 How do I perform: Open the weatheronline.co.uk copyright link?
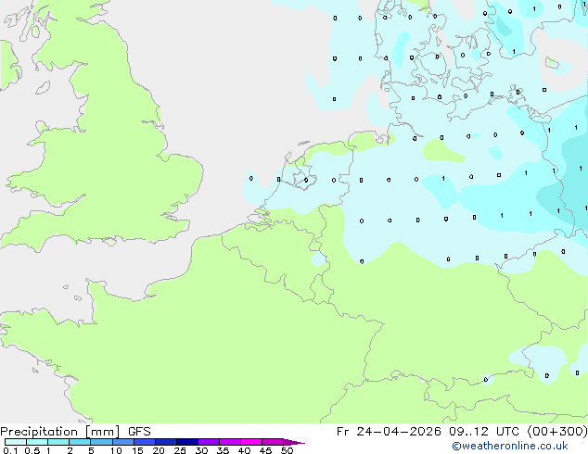point(510,446)
